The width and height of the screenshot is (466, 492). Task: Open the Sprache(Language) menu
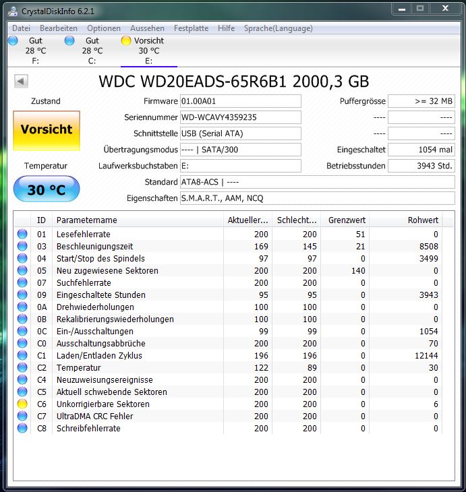[279, 28]
